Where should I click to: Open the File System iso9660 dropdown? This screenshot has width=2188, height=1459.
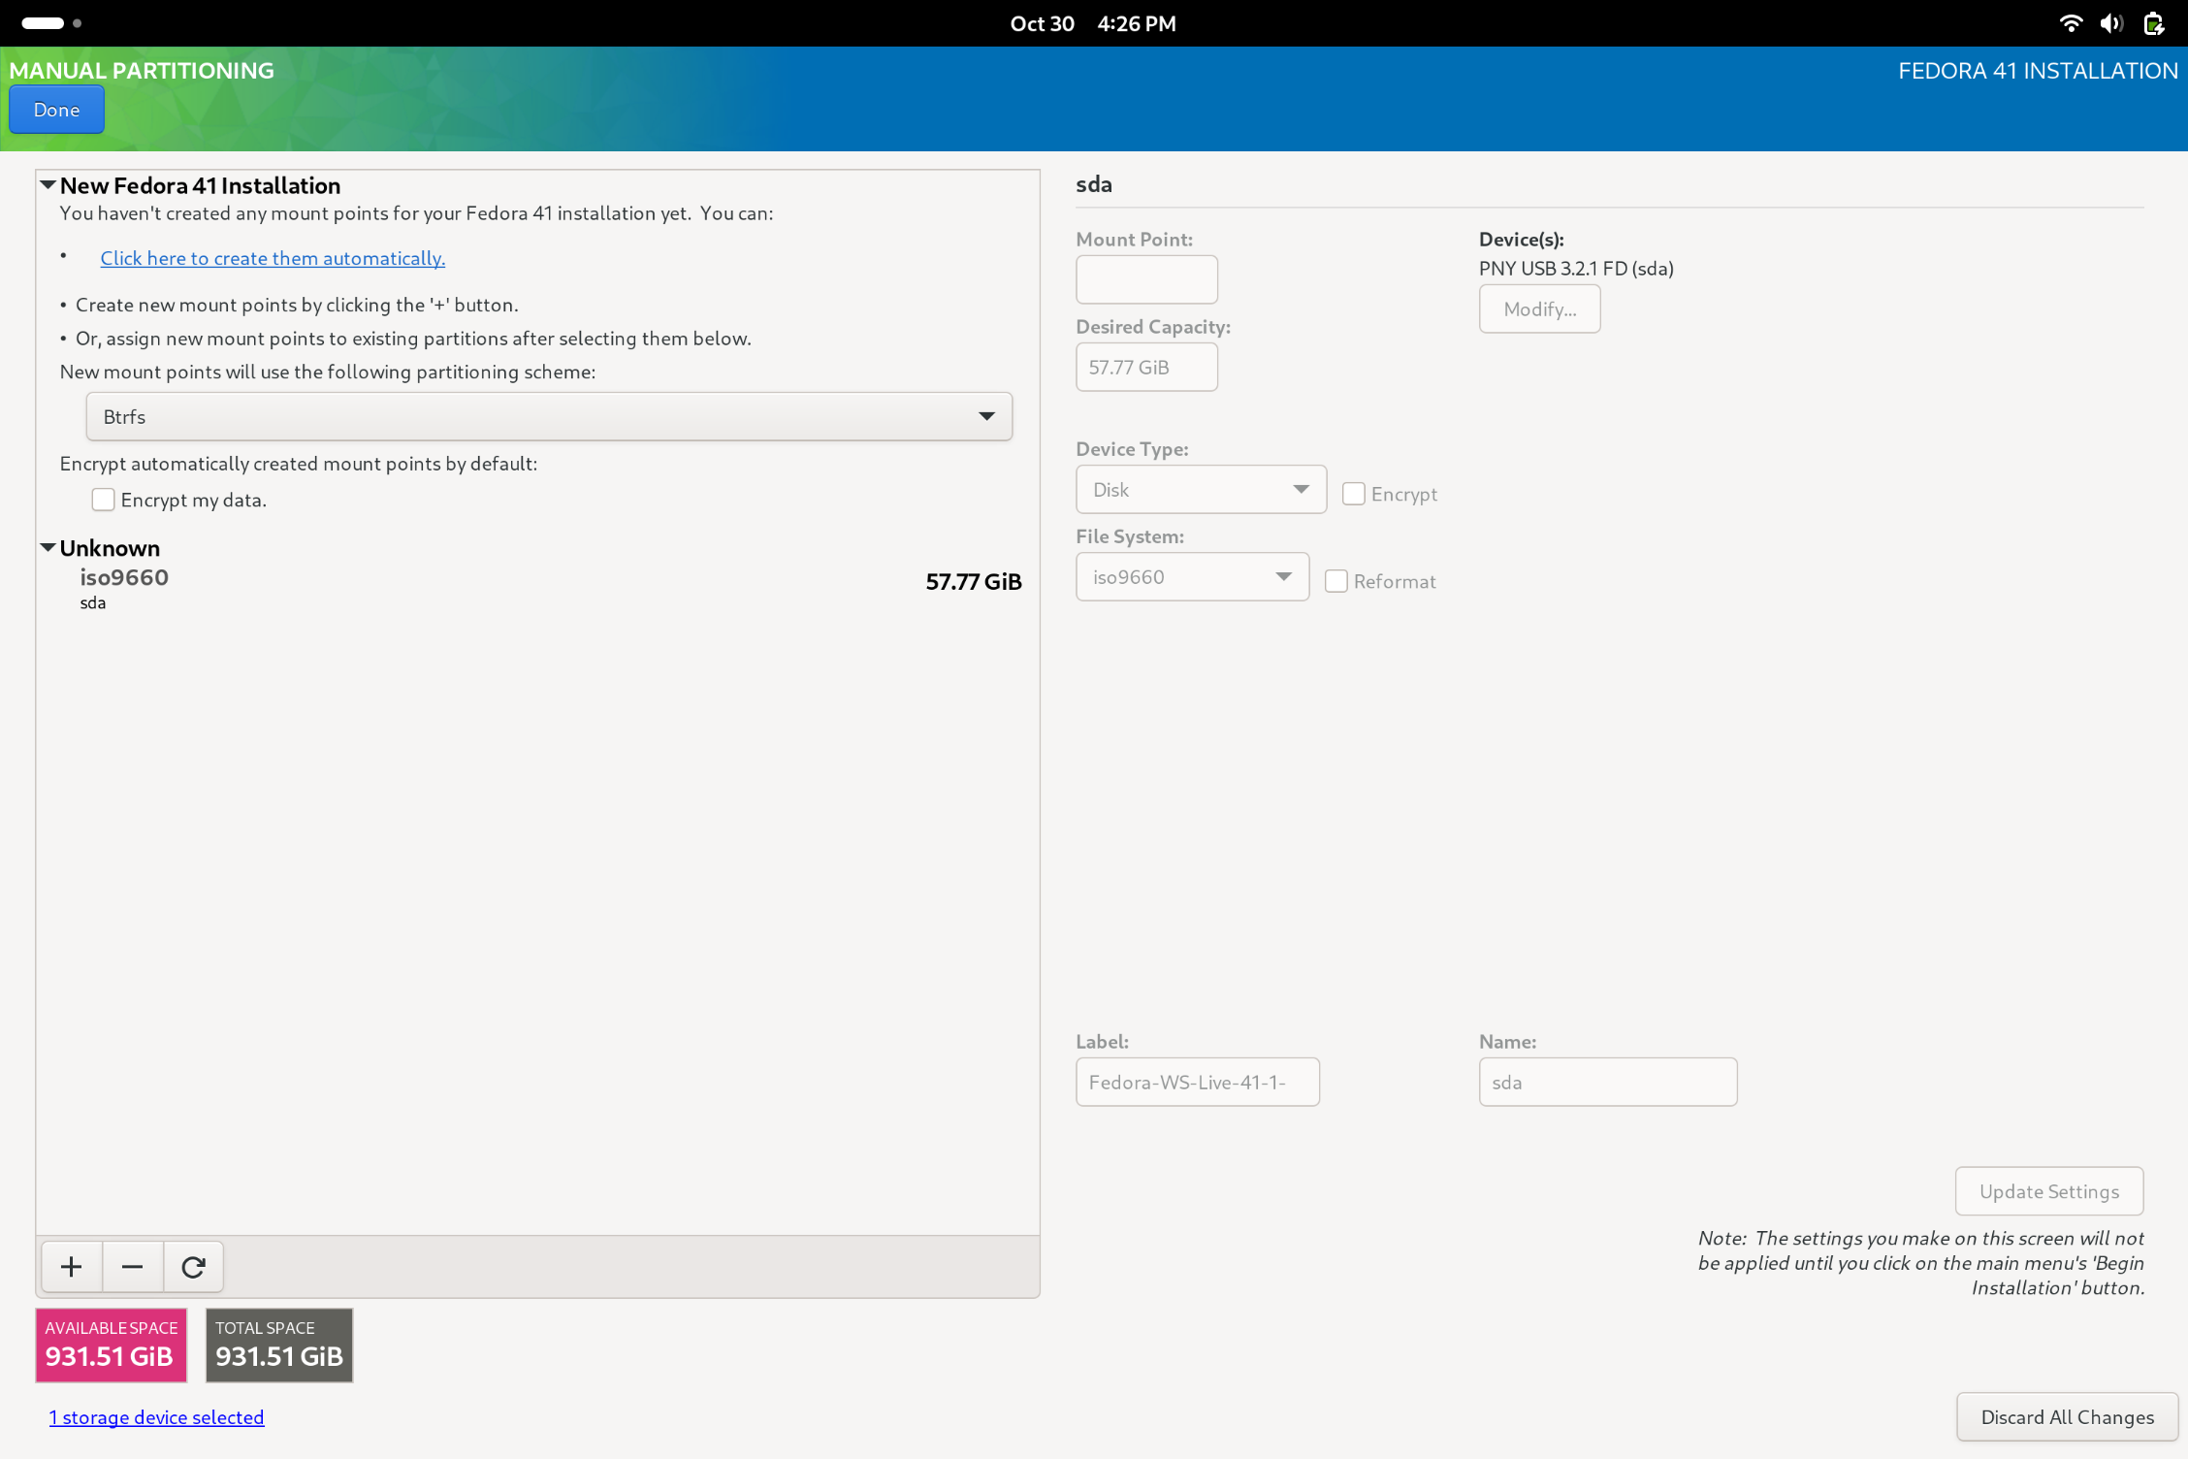1192,577
